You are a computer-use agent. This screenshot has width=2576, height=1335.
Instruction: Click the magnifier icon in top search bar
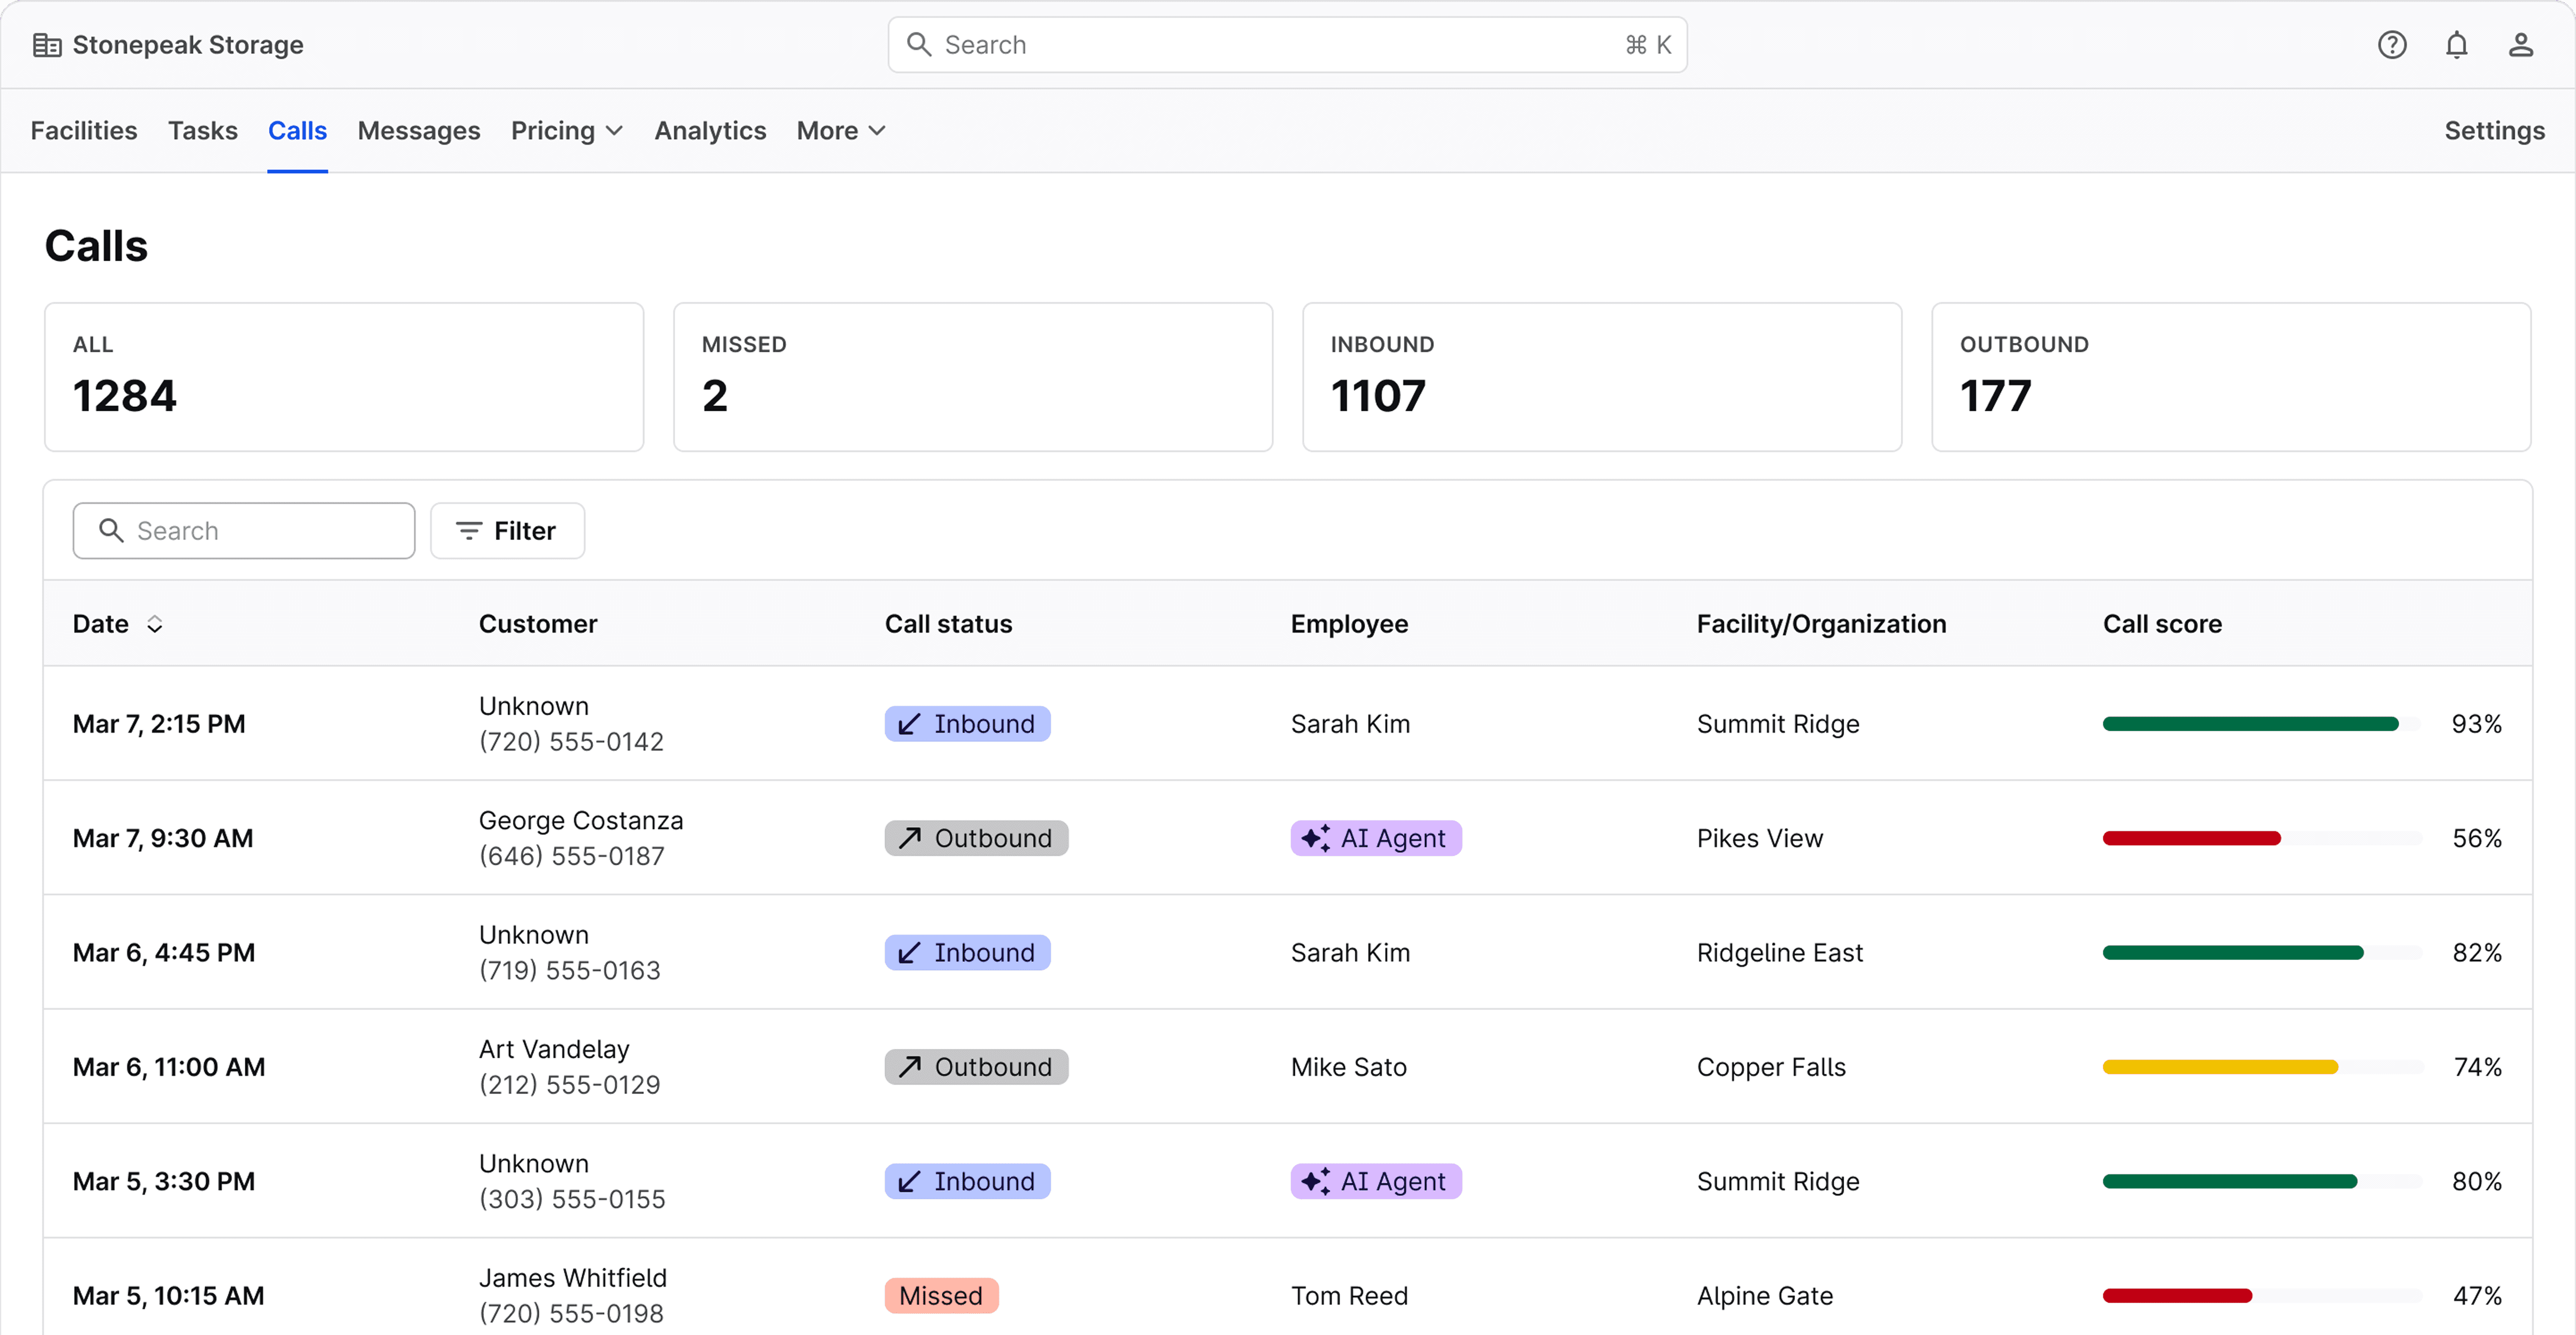point(918,45)
